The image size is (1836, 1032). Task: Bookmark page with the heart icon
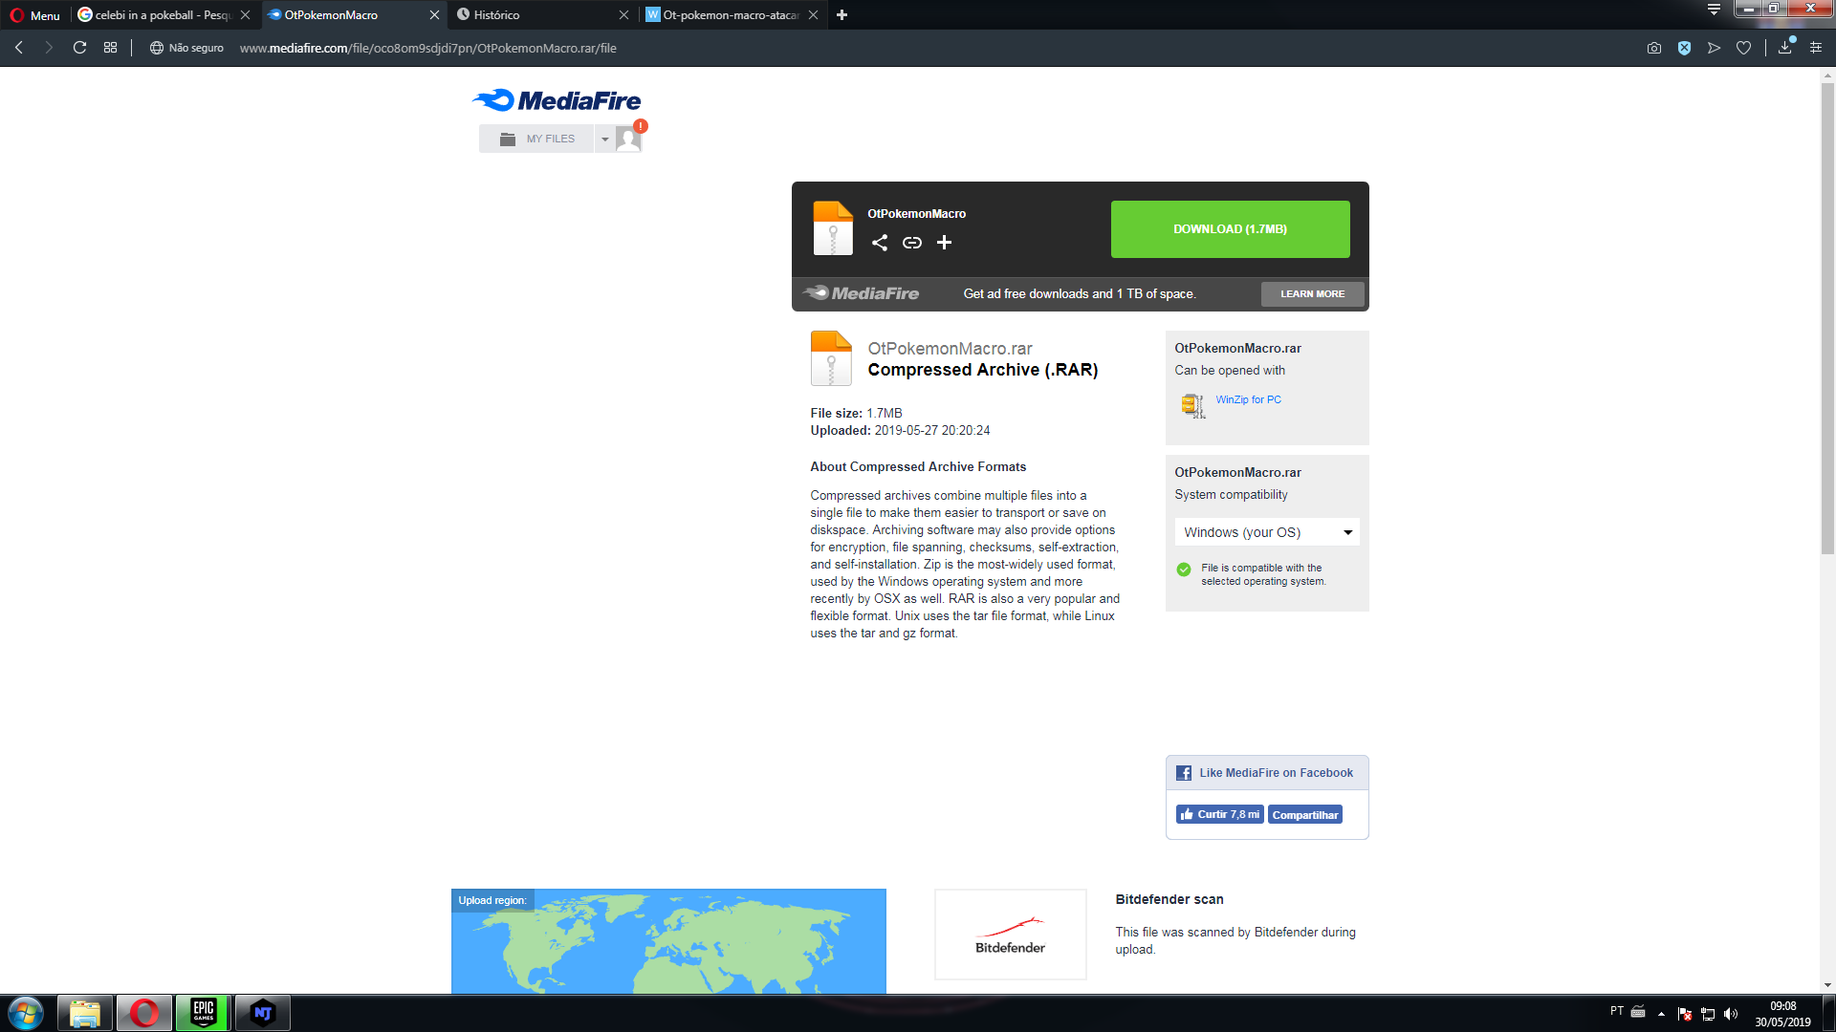[x=1744, y=48]
